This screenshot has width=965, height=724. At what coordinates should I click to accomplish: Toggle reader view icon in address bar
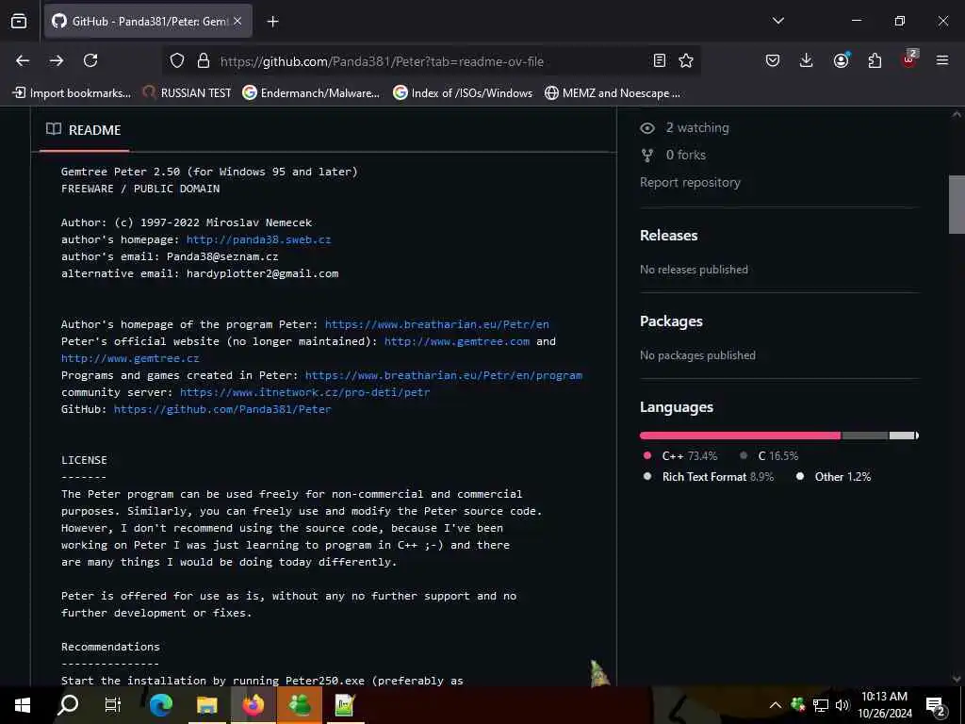point(659,60)
